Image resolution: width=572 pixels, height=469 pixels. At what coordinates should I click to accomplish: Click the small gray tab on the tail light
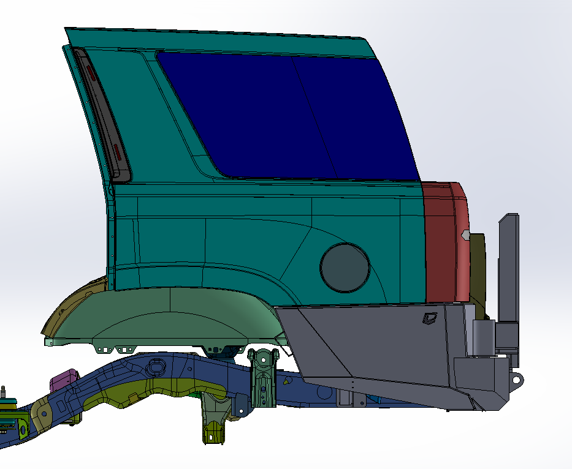465,234
